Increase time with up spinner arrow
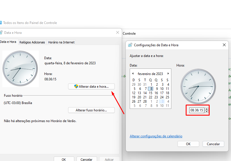Screen dimensions: 231x161 click(x=207, y=109)
